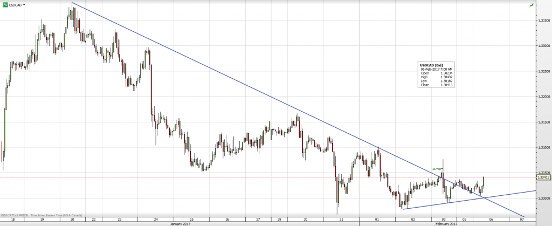552x226 pixels.
Task: Click the current price tag 1.30413
Action: pos(543,177)
